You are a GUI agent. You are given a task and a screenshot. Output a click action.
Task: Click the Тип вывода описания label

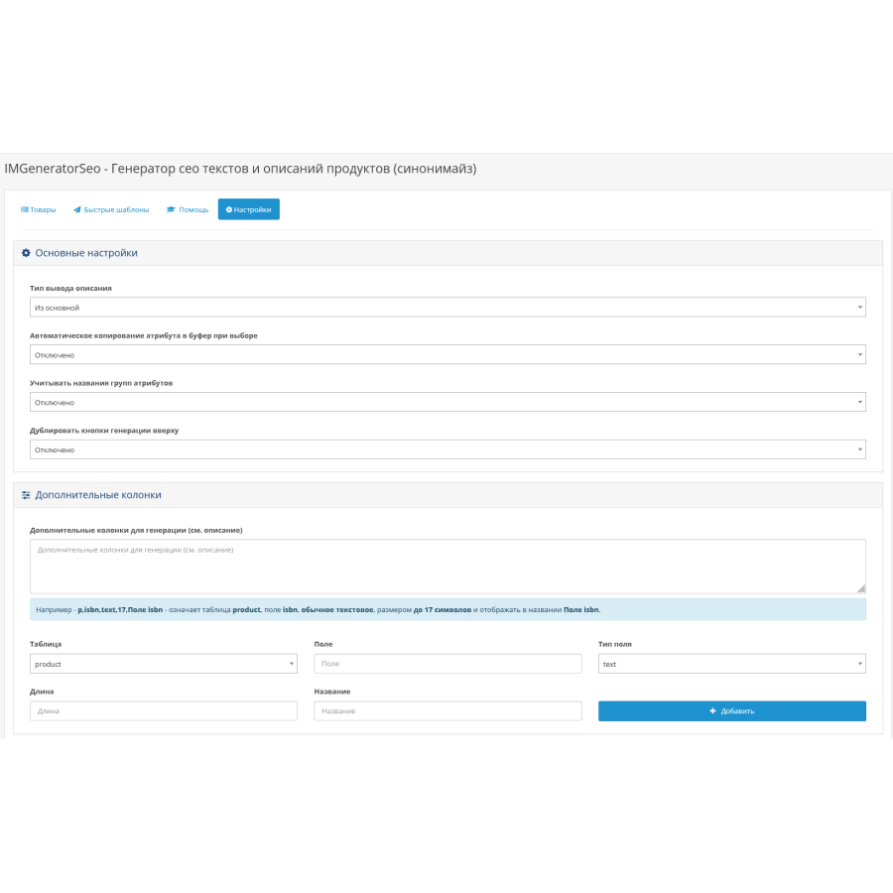[x=70, y=288]
